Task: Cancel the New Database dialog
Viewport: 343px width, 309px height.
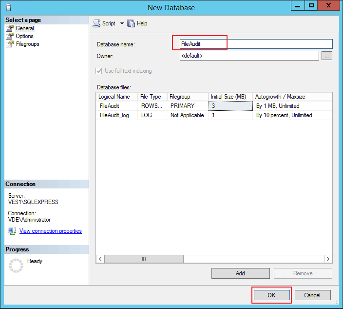Action: pyautogui.click(x=312, y=295)
